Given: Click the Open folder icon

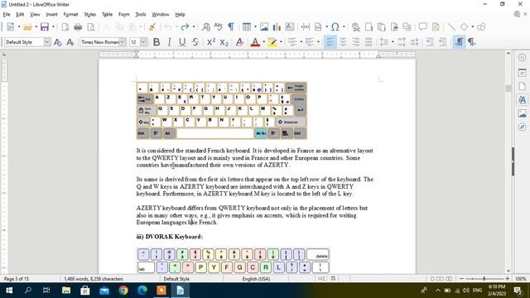Looking at the screenshot, I should click(x=27, y=26).
